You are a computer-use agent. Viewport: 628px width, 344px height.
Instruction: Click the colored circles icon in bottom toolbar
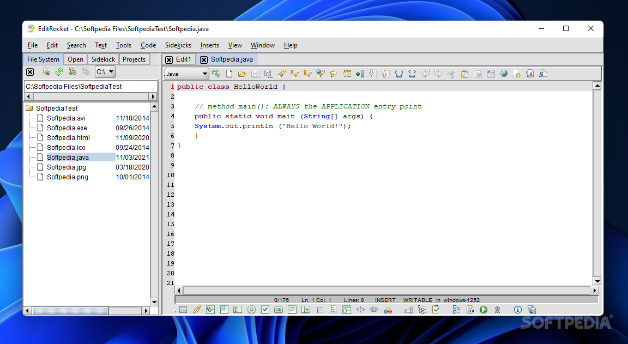388,310
